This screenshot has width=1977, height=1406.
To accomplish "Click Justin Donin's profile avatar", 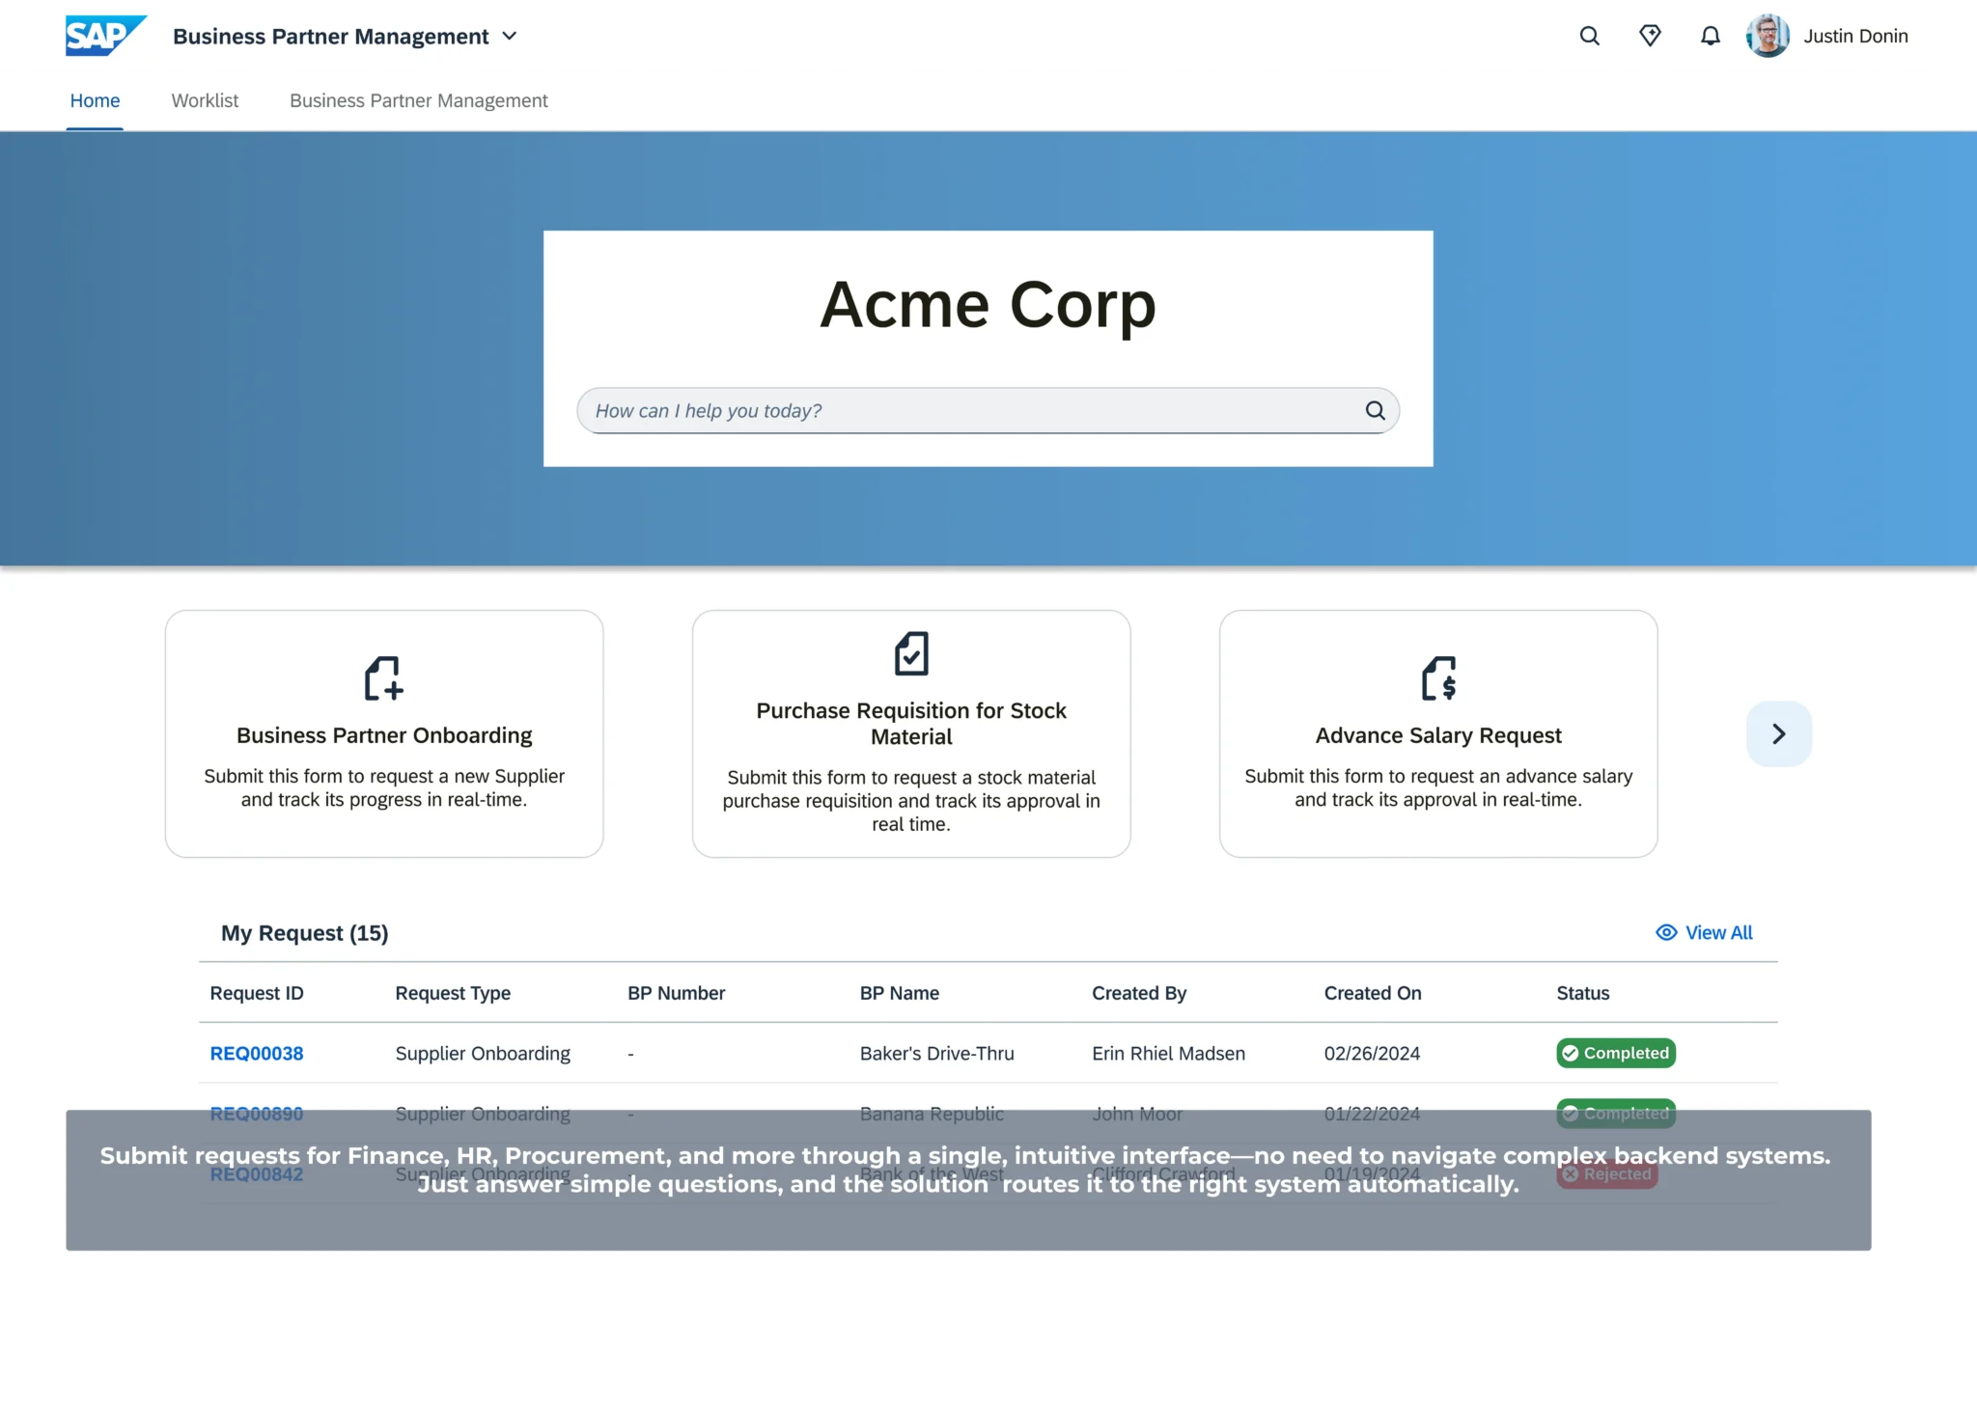I will [x=1768, y=36].
